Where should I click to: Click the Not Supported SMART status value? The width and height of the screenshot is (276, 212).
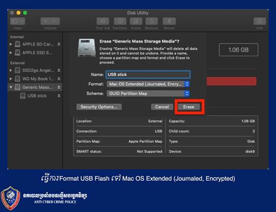coord(150,151)
